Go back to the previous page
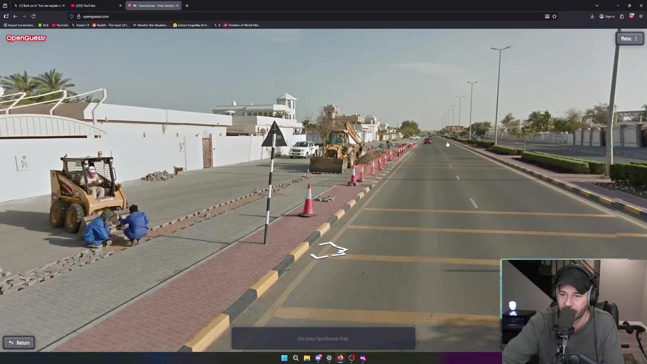The width and height of the screenshot is (647, 364). [15, 16]
